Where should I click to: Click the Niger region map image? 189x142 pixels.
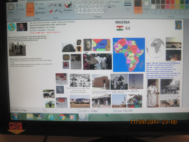pos(101,45)
